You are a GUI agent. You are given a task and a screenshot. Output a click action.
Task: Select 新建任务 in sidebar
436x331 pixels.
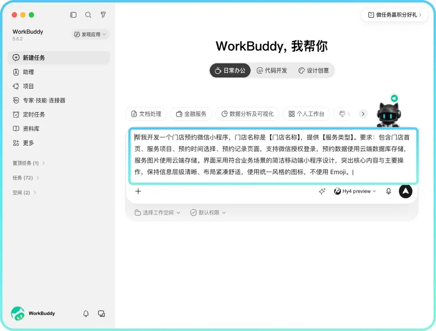59,58
